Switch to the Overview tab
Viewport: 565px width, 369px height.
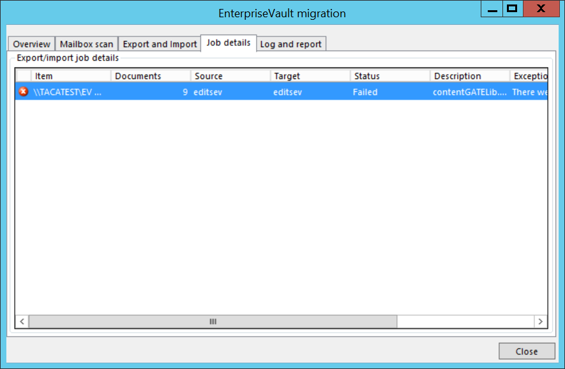coord(32,44)
